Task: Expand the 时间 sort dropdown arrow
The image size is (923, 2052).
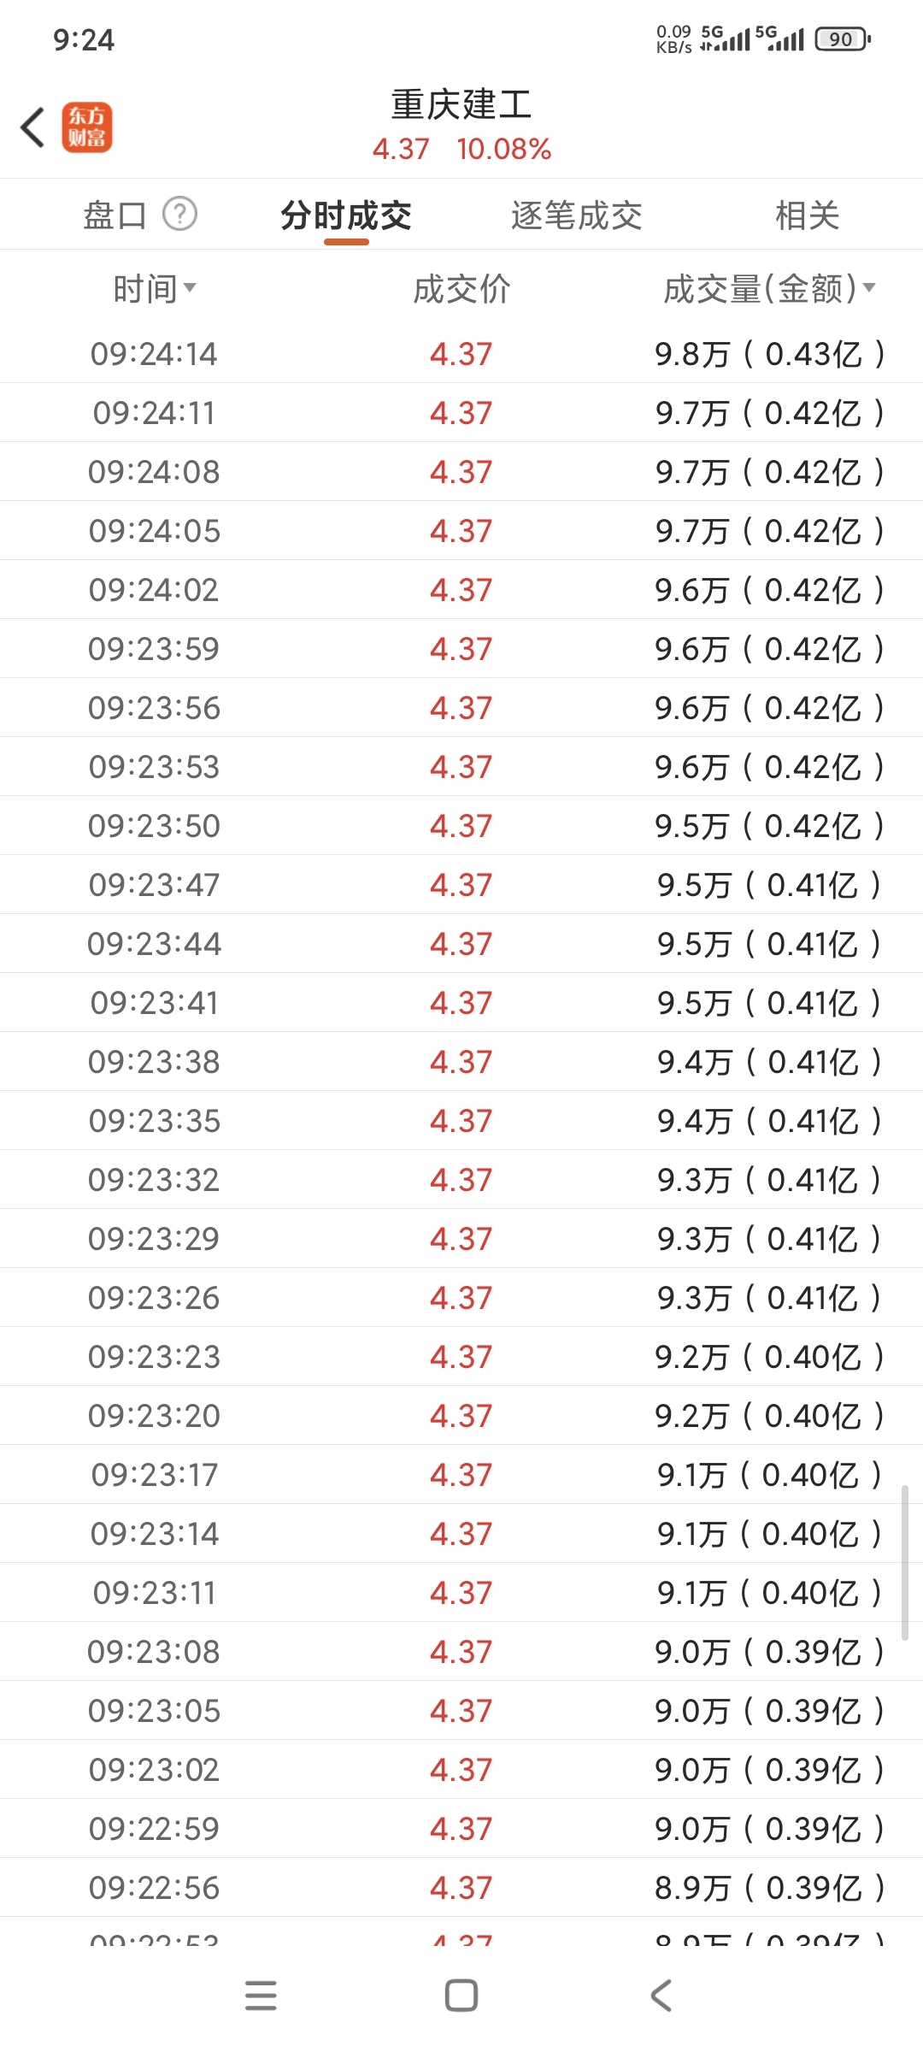Action: pos(190,287)
